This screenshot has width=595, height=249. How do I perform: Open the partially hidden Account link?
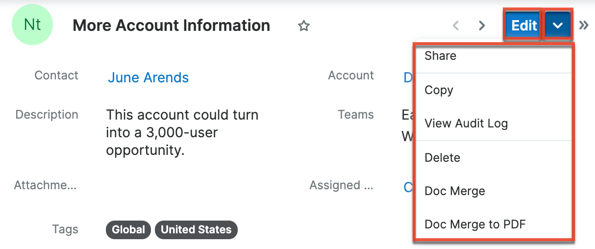pos(408,77)
